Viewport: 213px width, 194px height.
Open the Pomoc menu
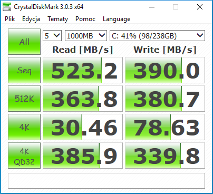pyautogui.click(x=85, y=19)
